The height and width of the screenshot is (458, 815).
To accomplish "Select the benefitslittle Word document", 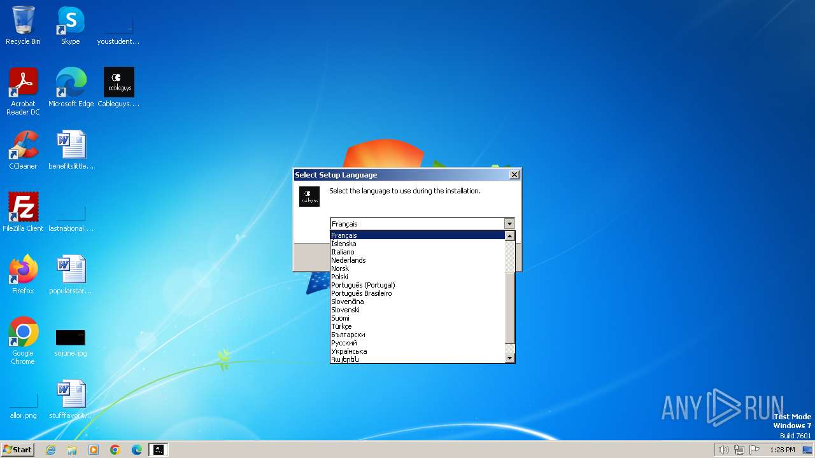I will coord(71,150).
